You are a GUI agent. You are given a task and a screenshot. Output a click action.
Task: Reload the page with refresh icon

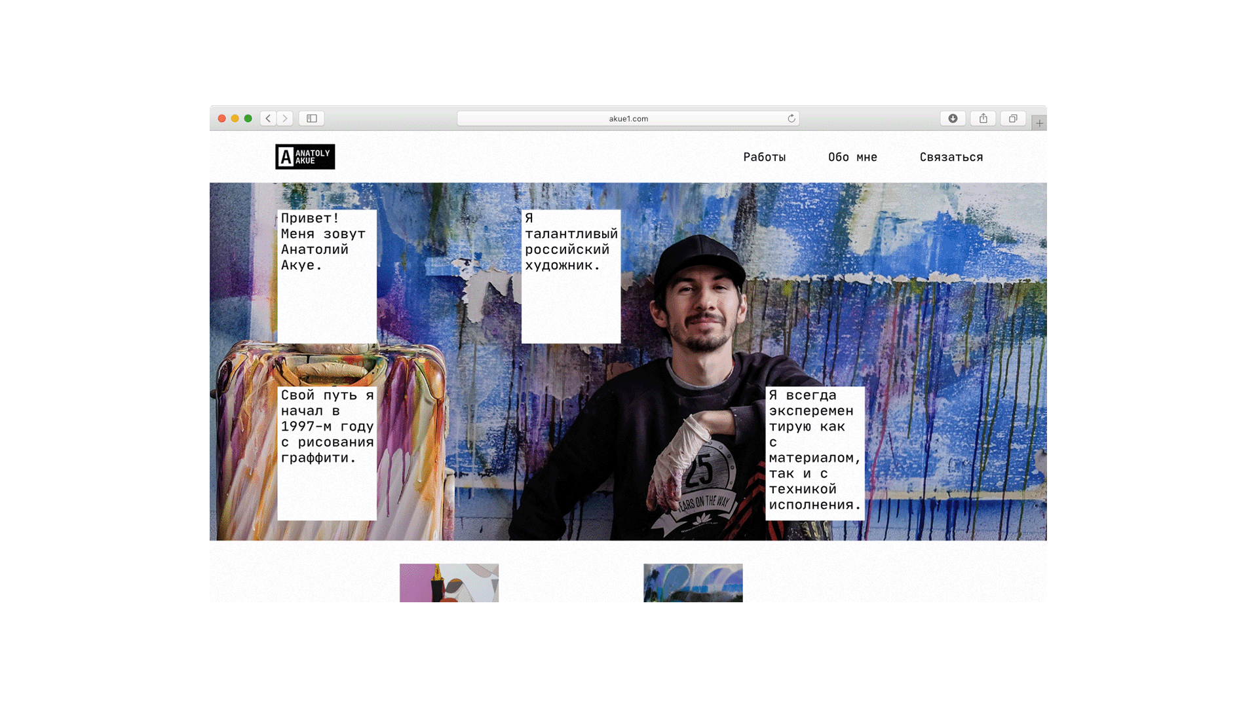pyautogui.click(x=791, y=118)
